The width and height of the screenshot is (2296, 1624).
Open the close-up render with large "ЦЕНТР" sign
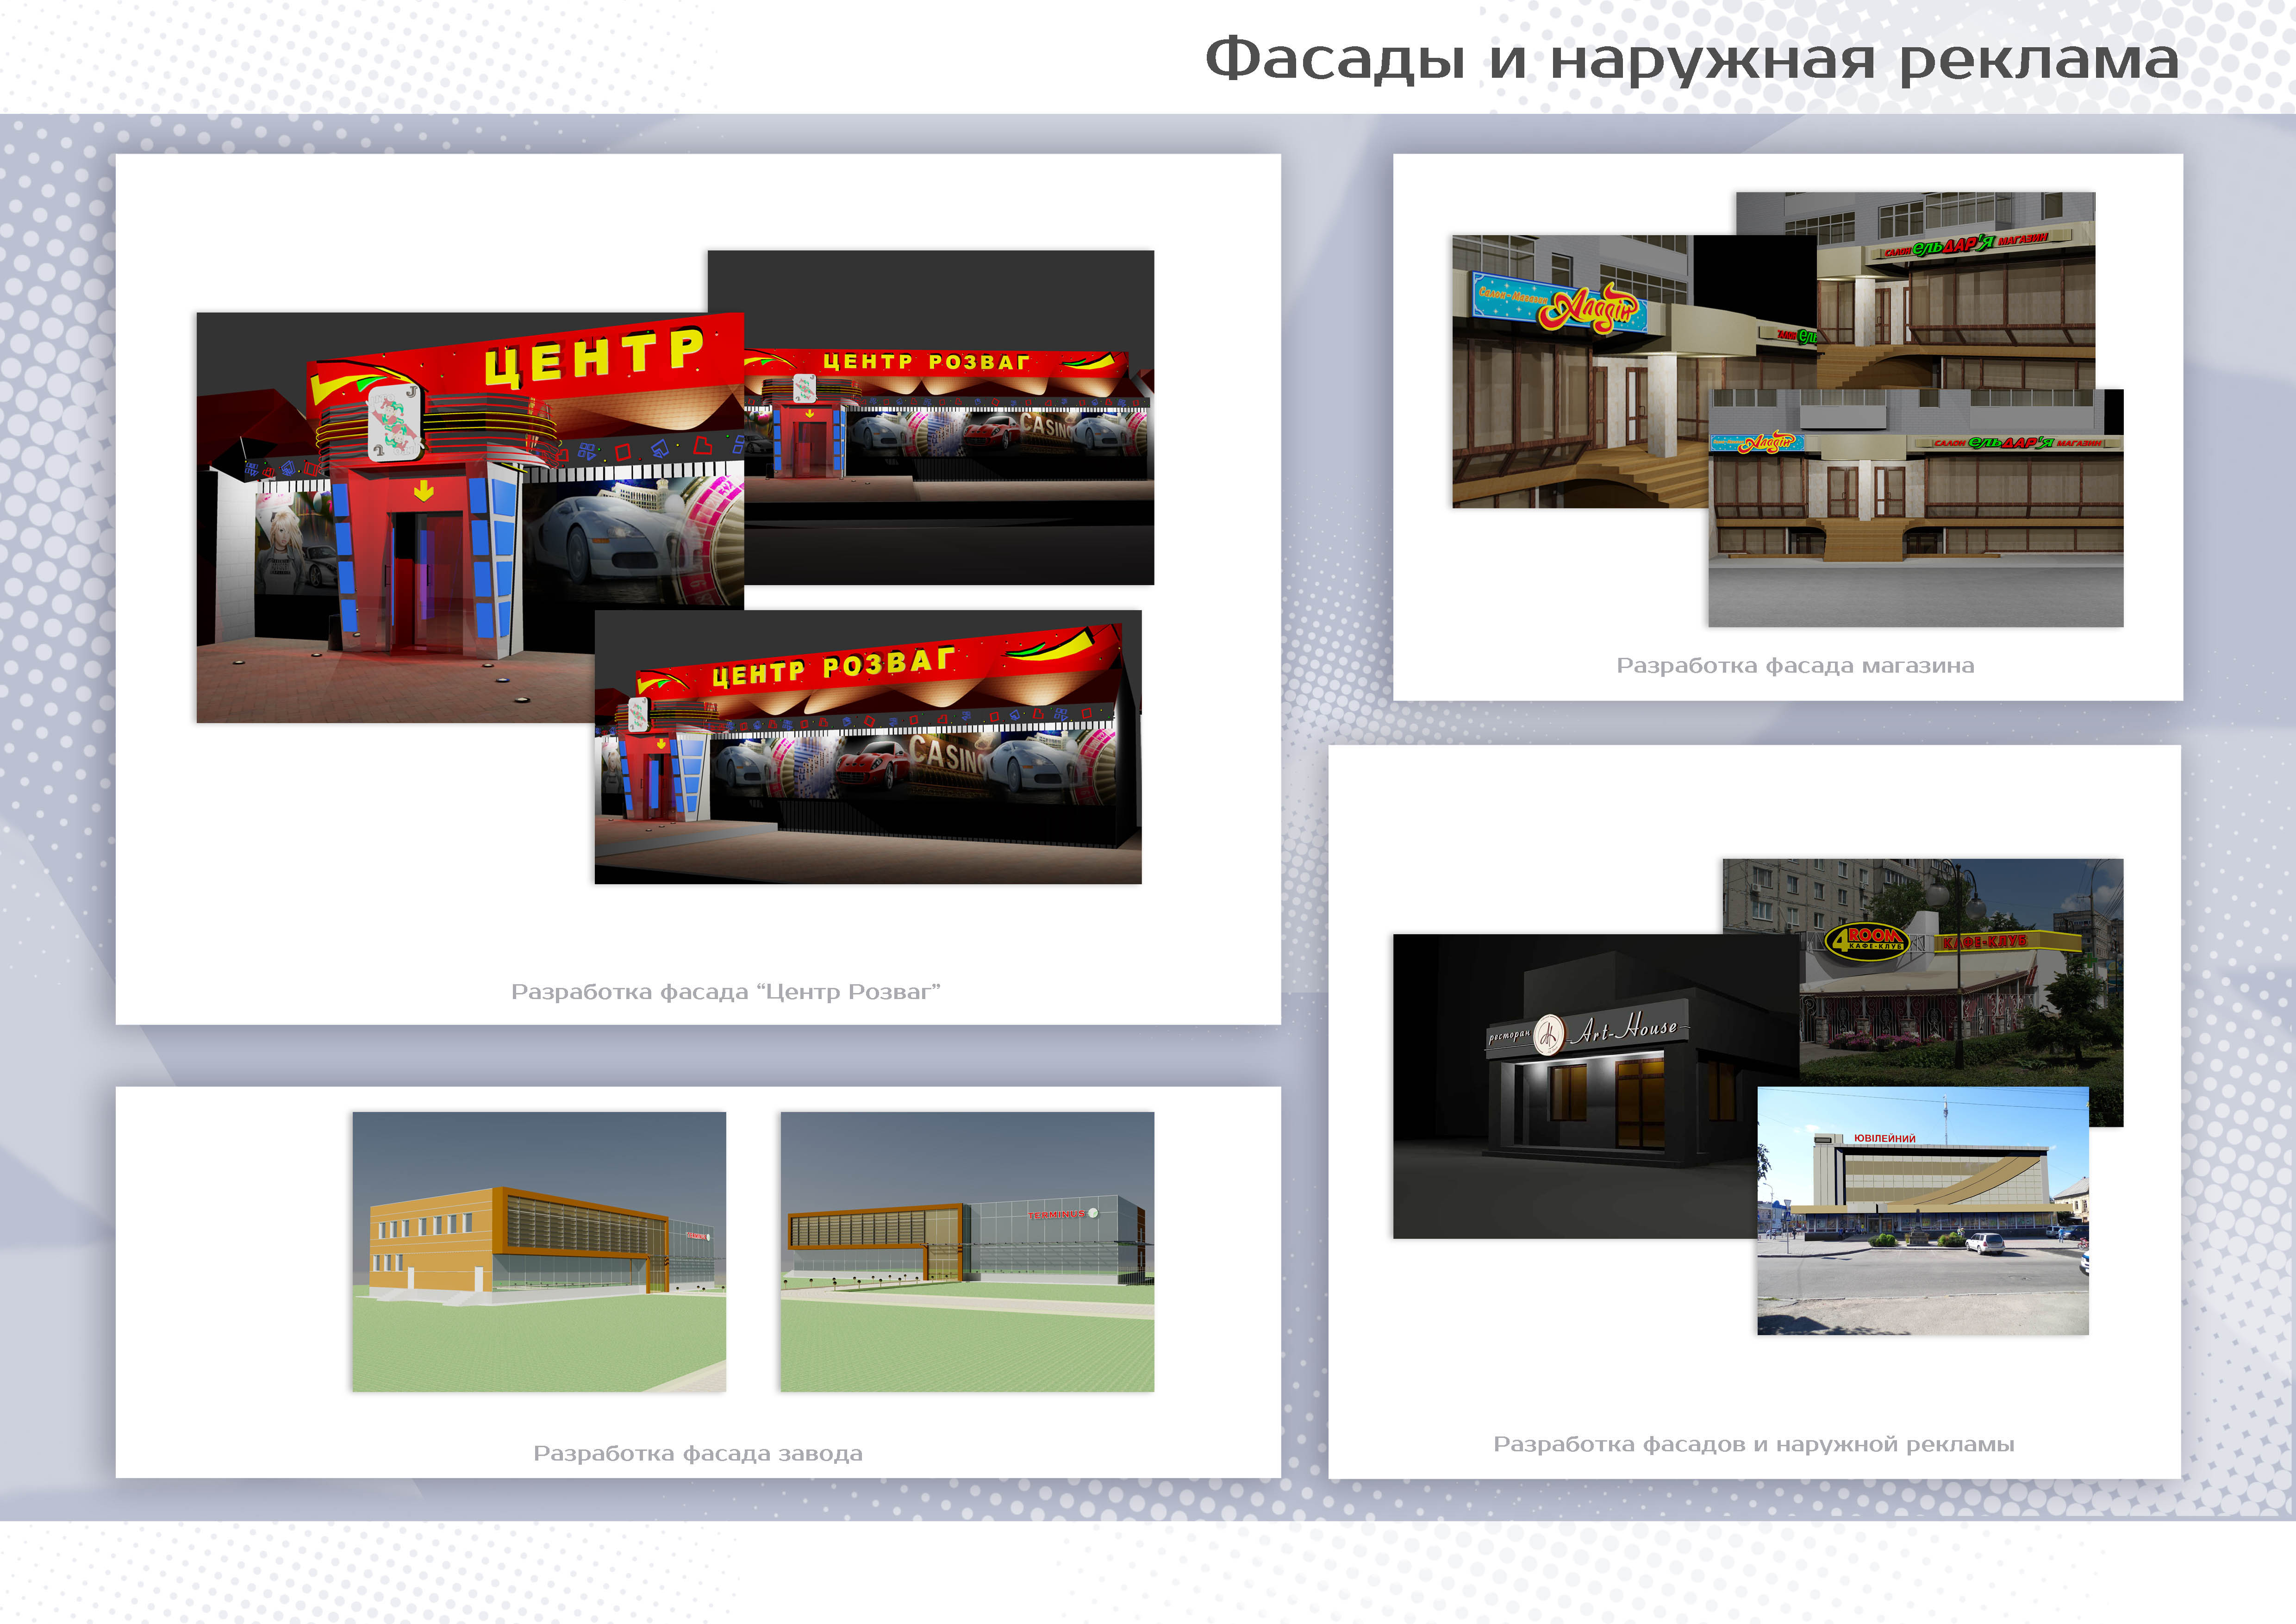click(x=470, y=517)
